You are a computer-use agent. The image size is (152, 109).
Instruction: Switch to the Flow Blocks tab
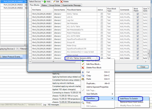click(35, 5)
